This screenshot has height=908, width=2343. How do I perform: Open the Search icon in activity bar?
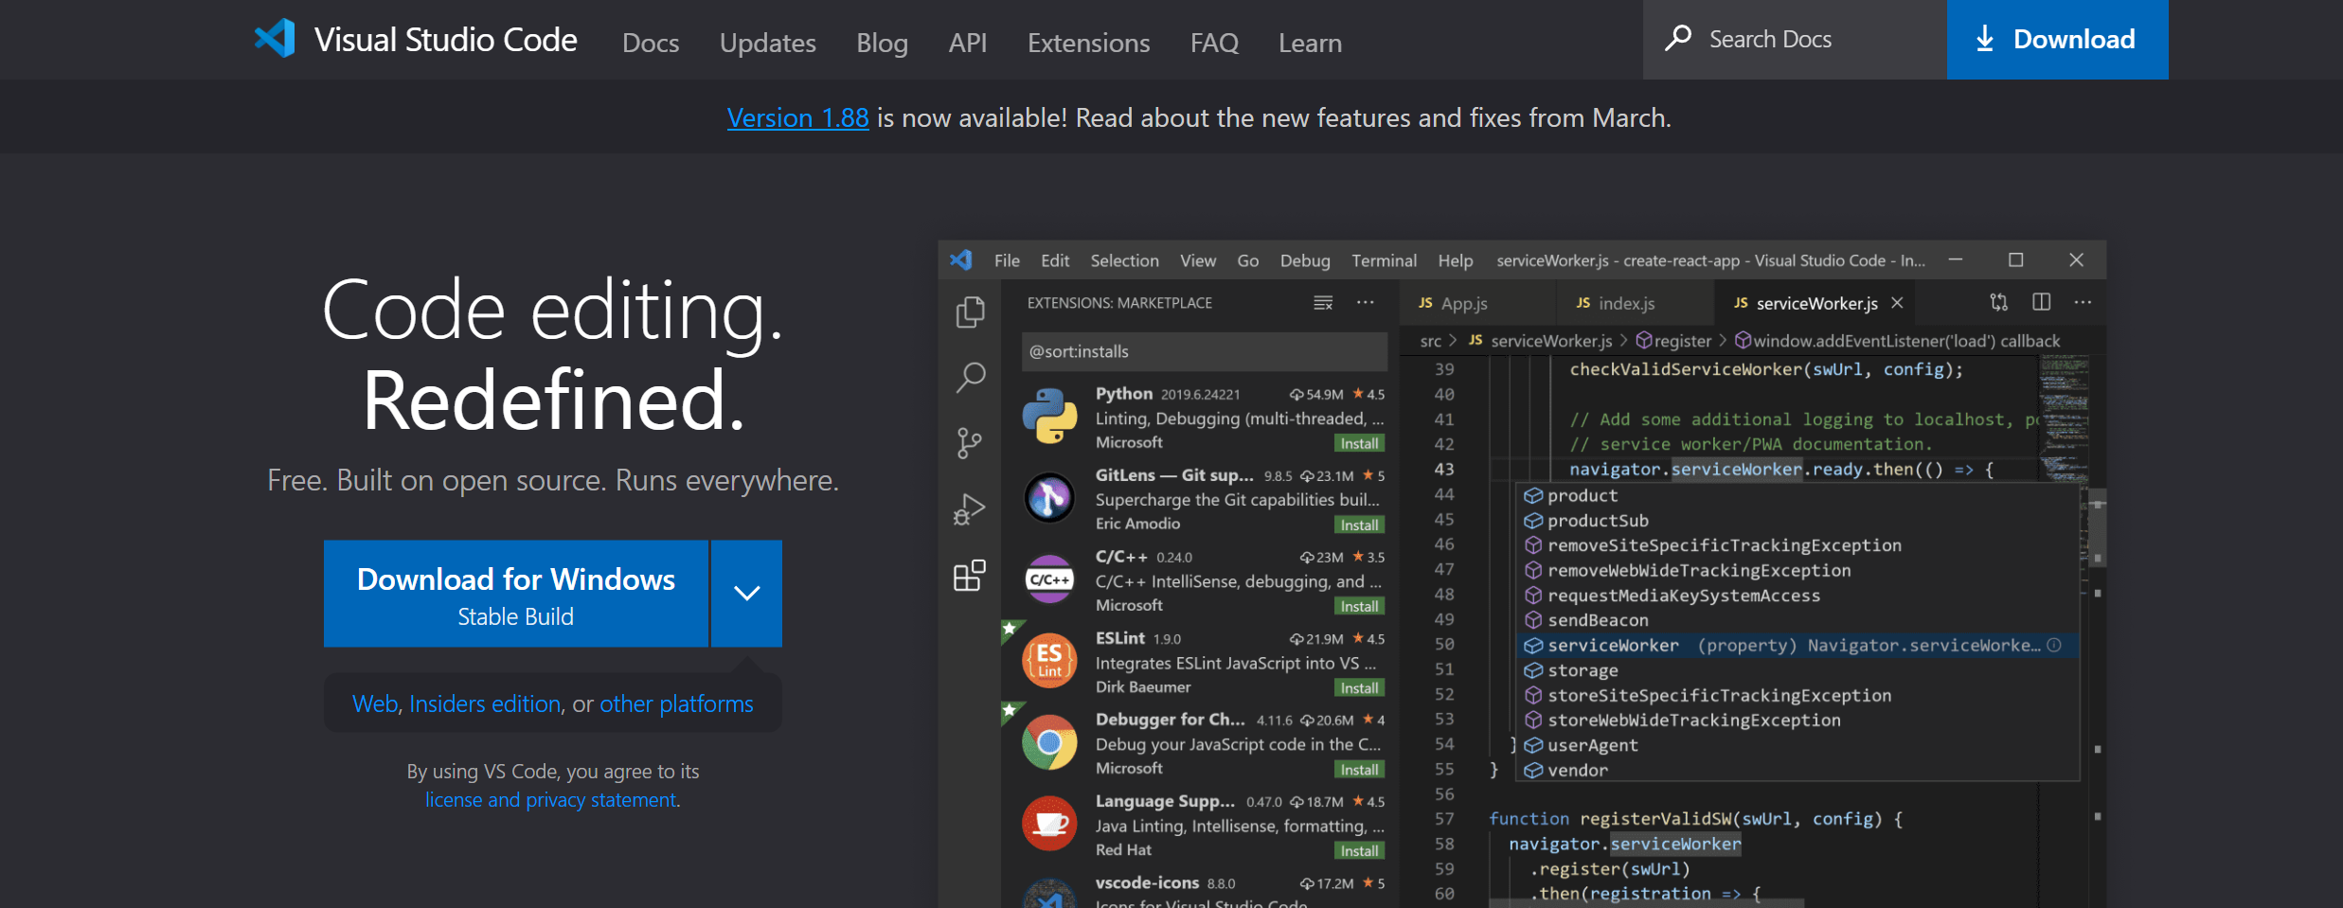coord(970,377)
